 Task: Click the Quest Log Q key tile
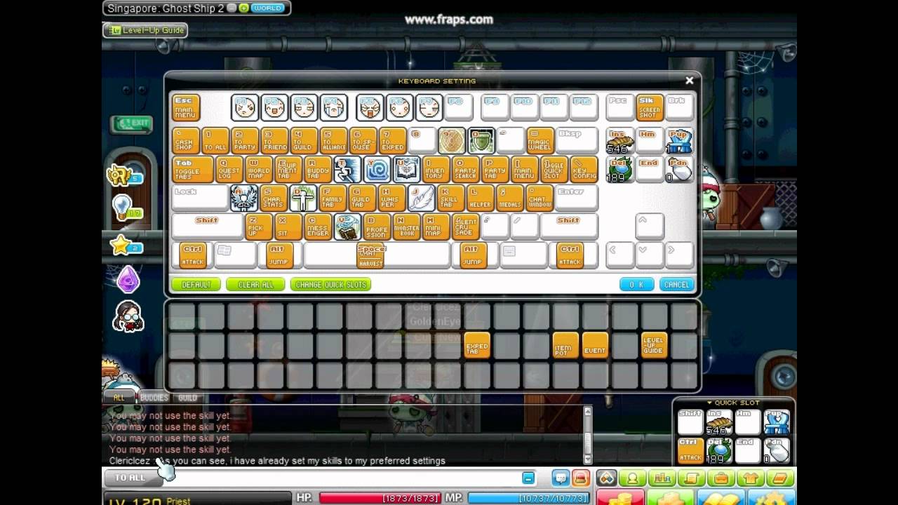tap(229, 169)
